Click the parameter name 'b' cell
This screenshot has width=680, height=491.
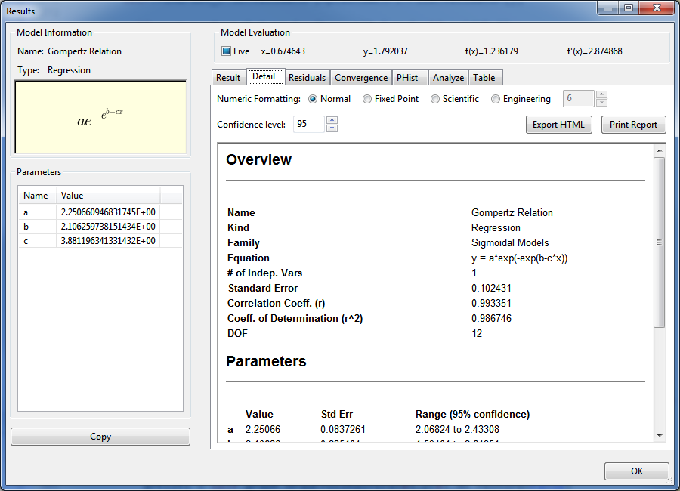tap(37, 227)
